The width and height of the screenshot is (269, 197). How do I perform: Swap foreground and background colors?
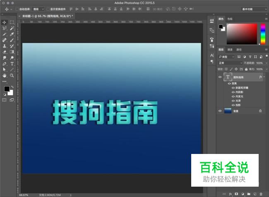[12, 87]
